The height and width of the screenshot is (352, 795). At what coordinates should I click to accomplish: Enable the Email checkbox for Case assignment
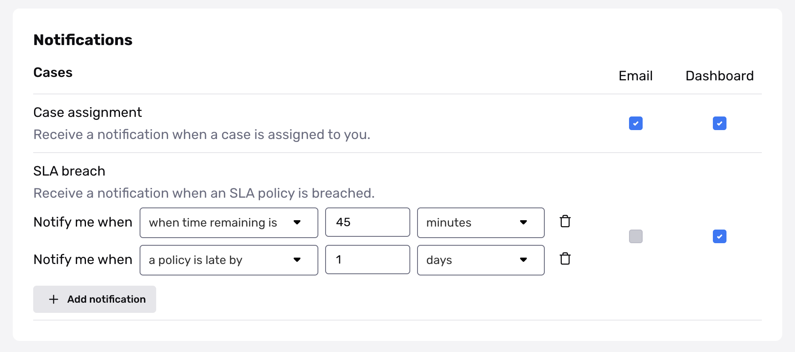pyautogui.click(x=635, y=123)
